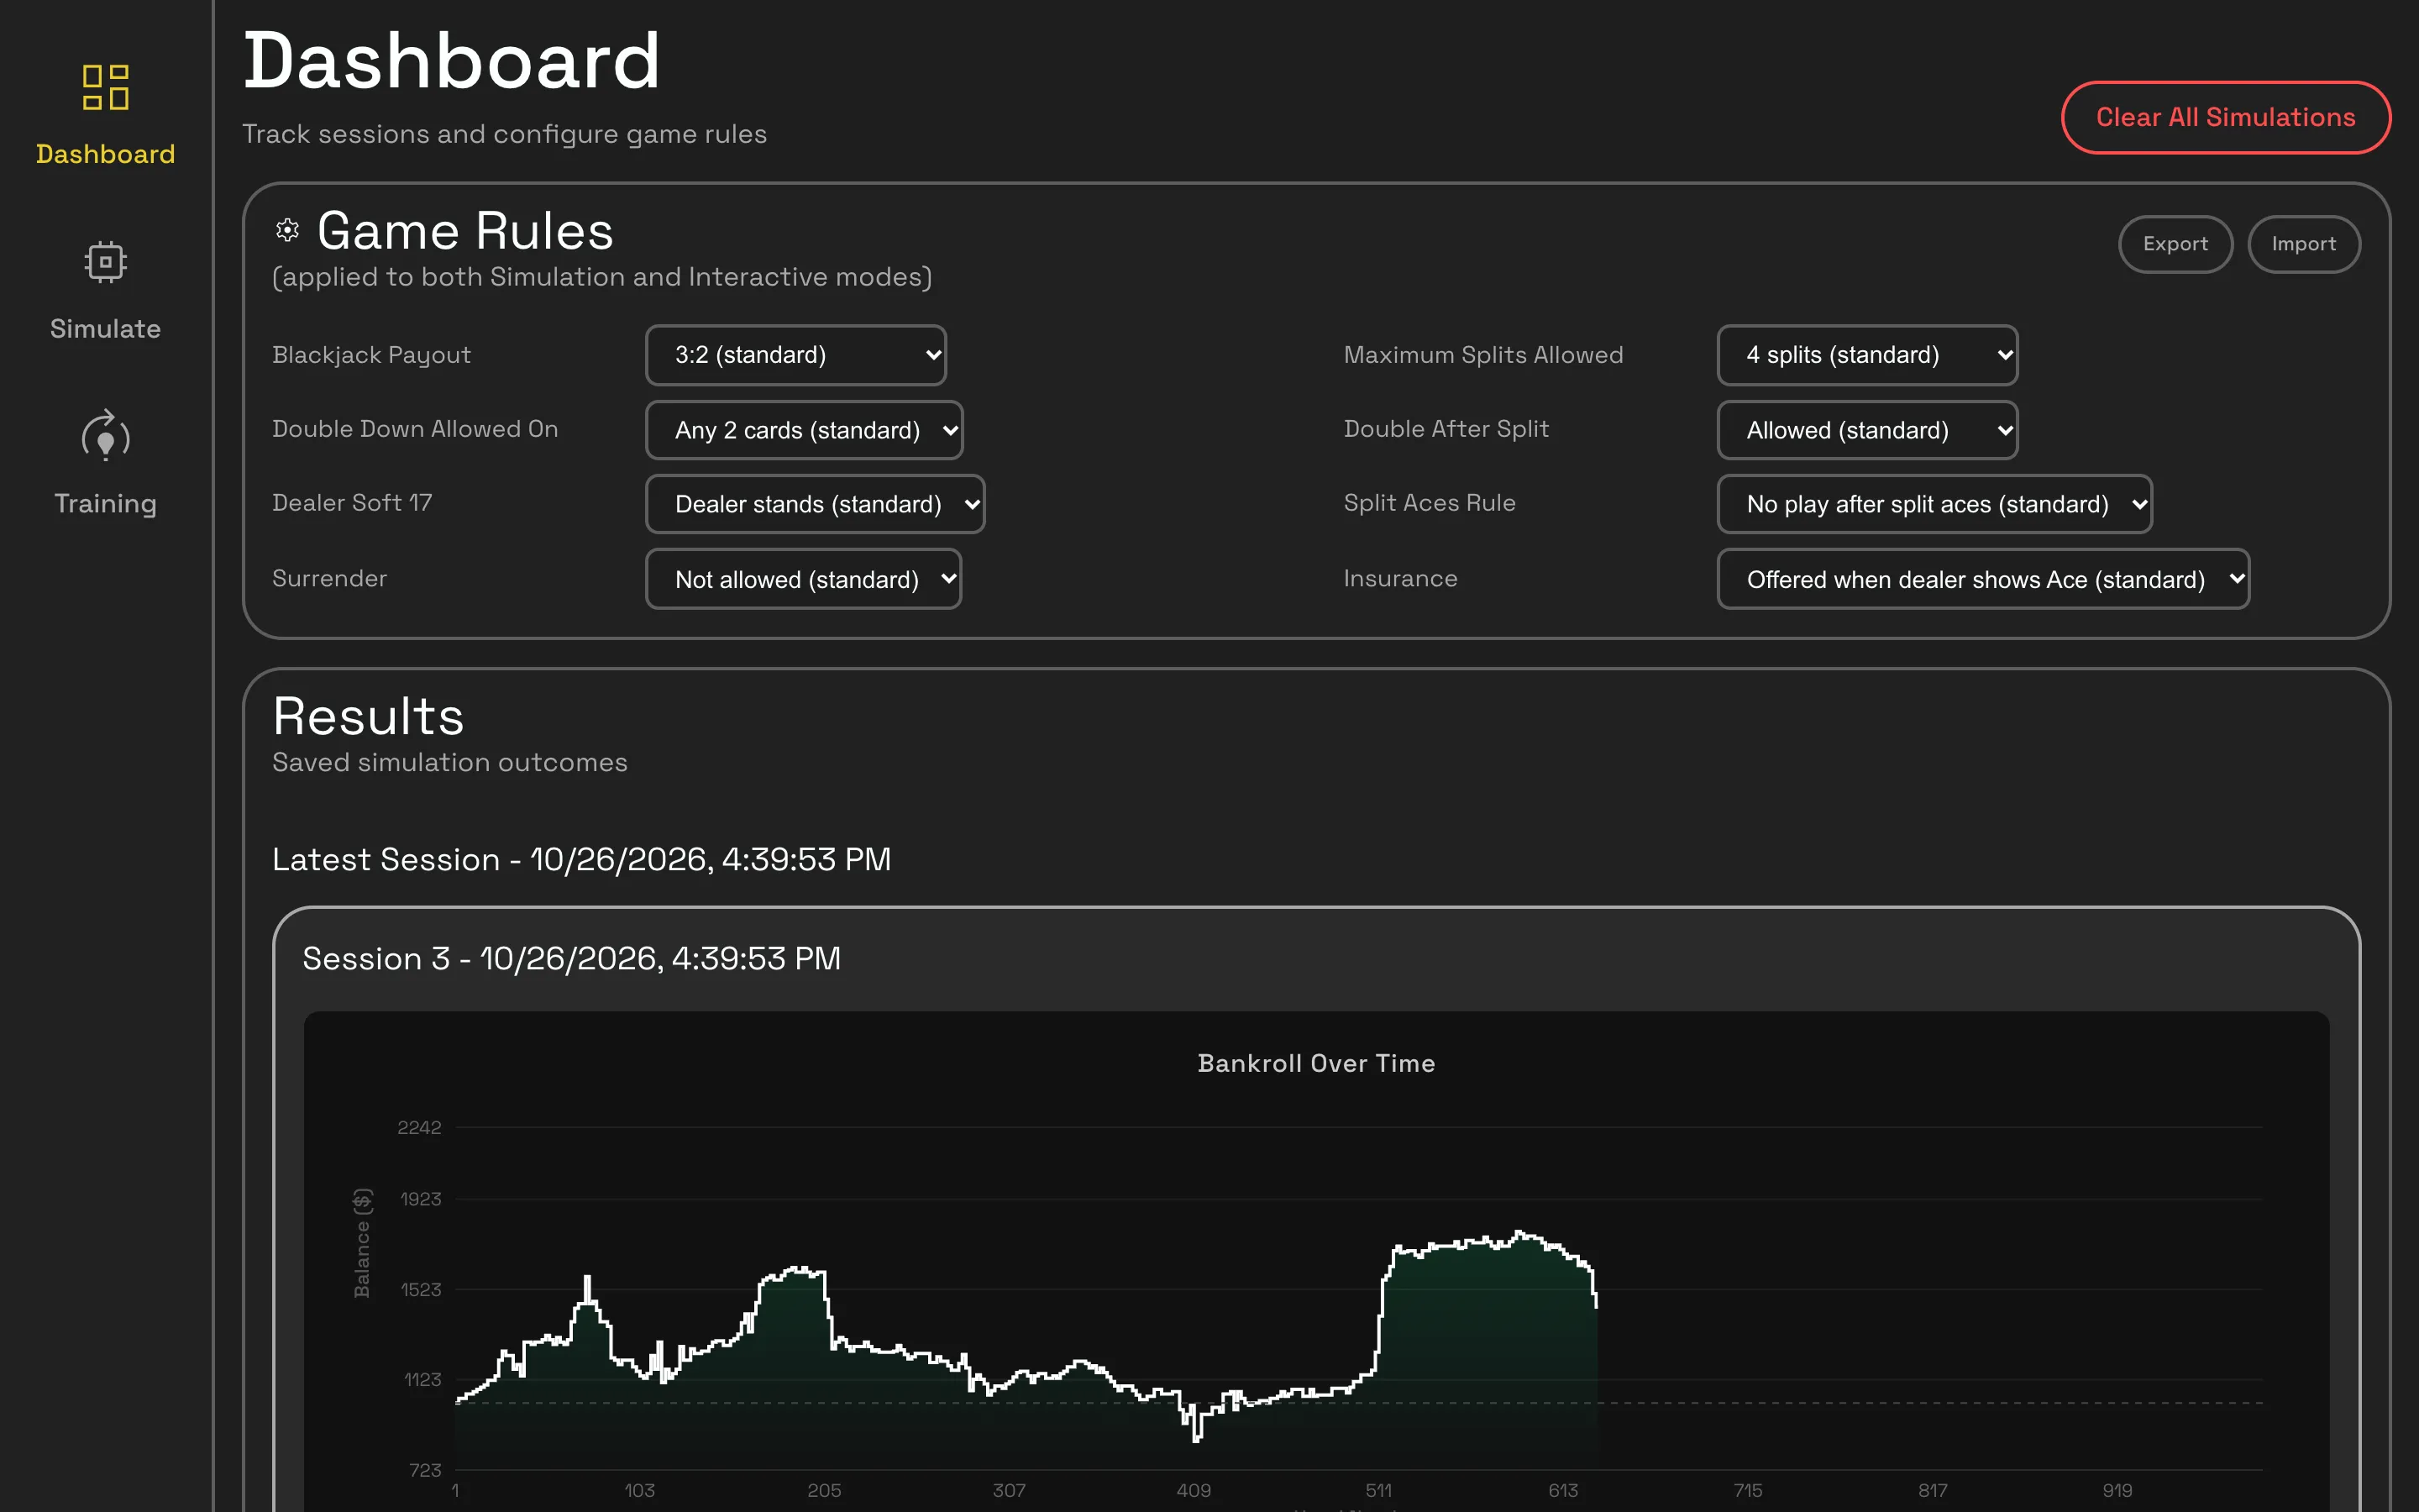
Task: Click the 919 x-axis tick label
Action: click(x=2117, y=1490)
